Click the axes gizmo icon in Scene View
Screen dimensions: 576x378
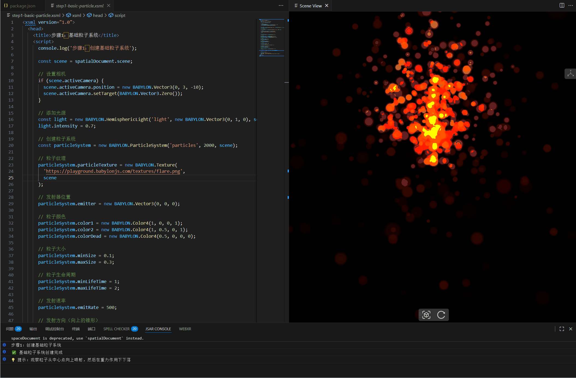pos(570,74)
